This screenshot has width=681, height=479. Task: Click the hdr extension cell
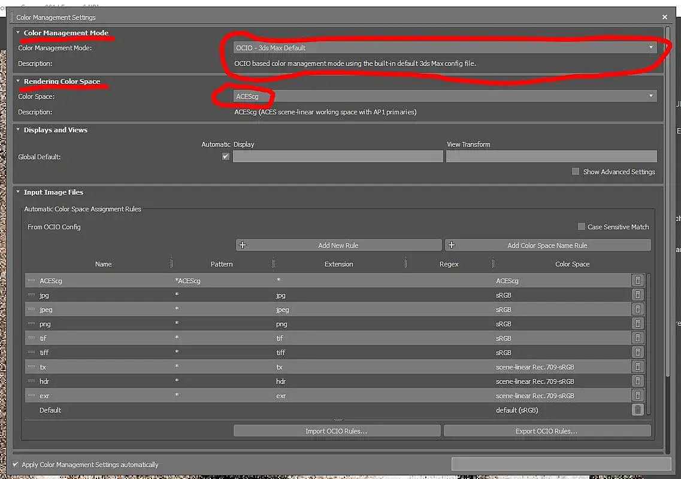[x=280, y=381]
